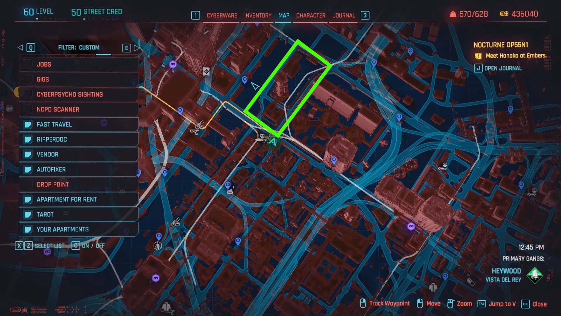Viewport: 561px width, 316px height.
Task: Click the street cred progress bar under 50
Action: (x=101, y=19)
